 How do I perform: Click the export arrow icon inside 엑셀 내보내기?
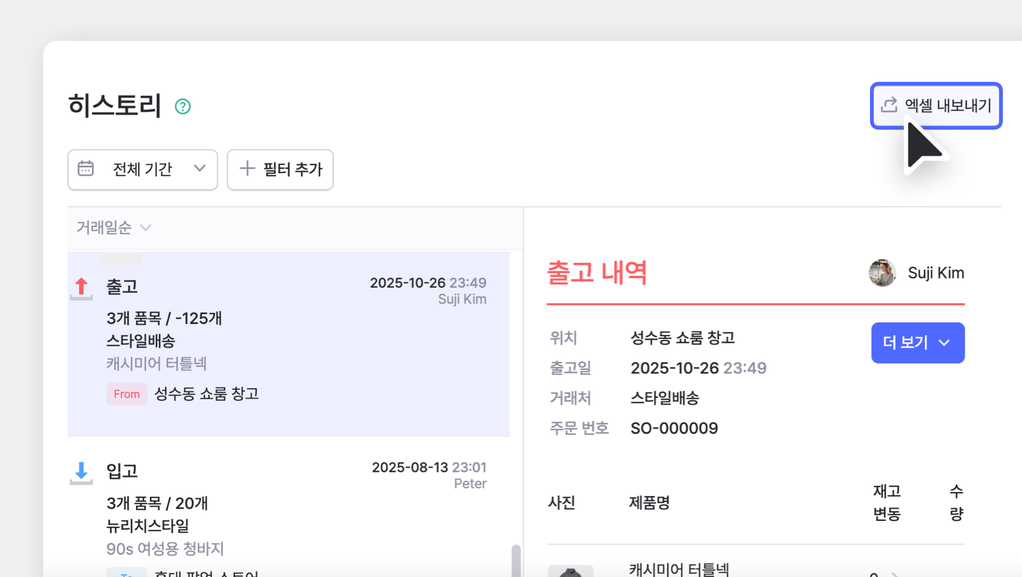(890, 105)
